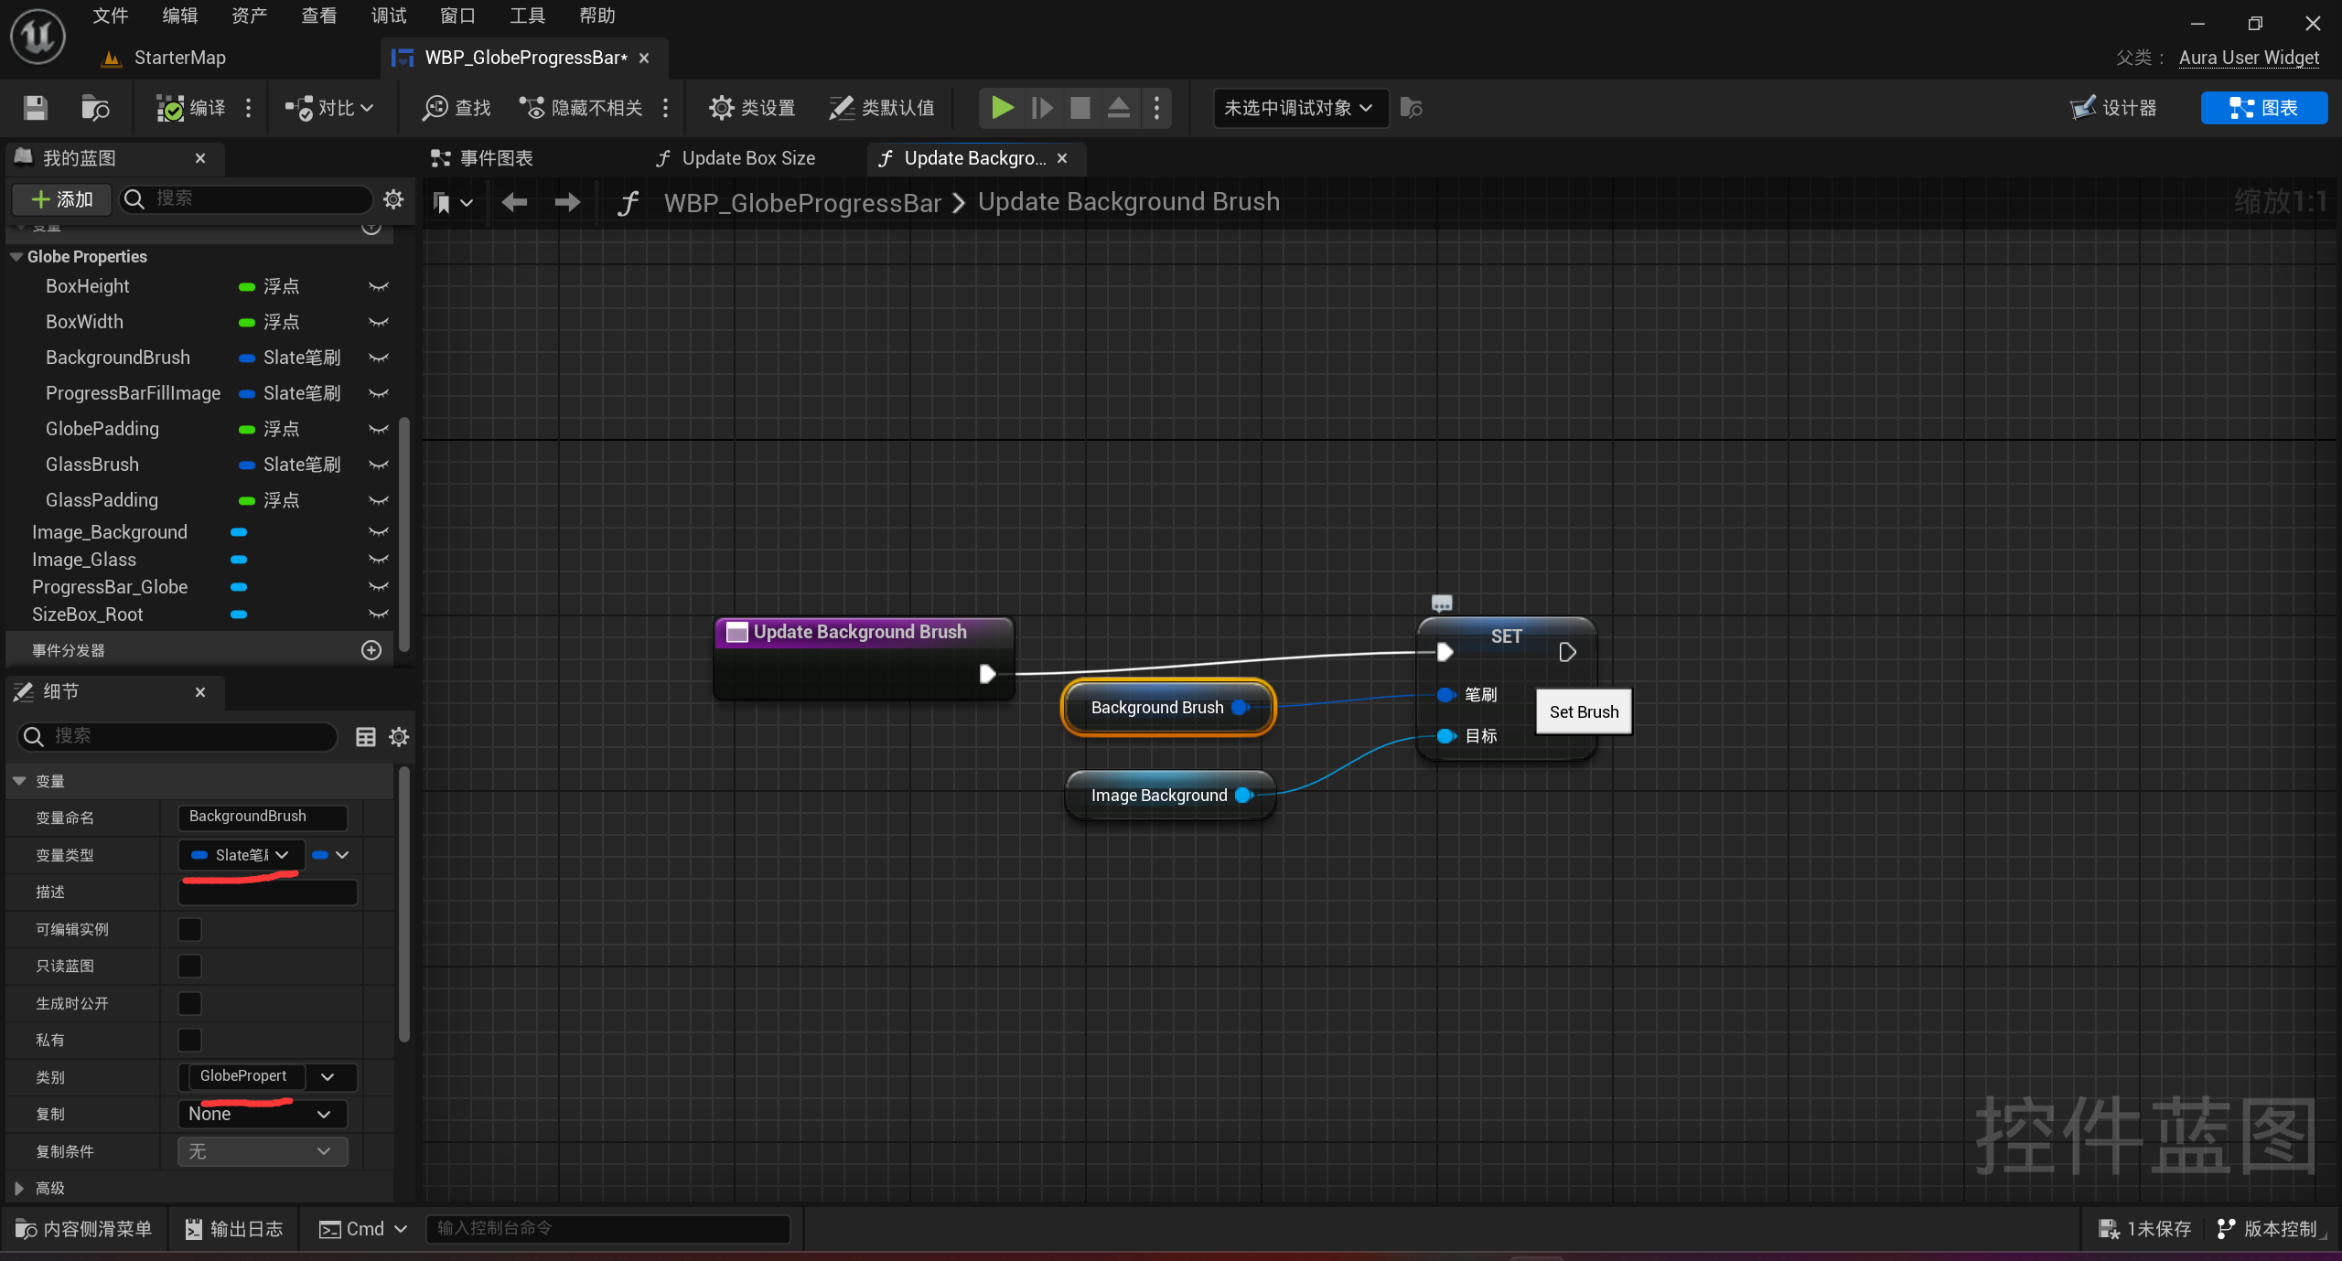Viewport: 2342px width, 1261px height.
Task: Open the 对比 diff dropdown
Action: coord(329,108)
